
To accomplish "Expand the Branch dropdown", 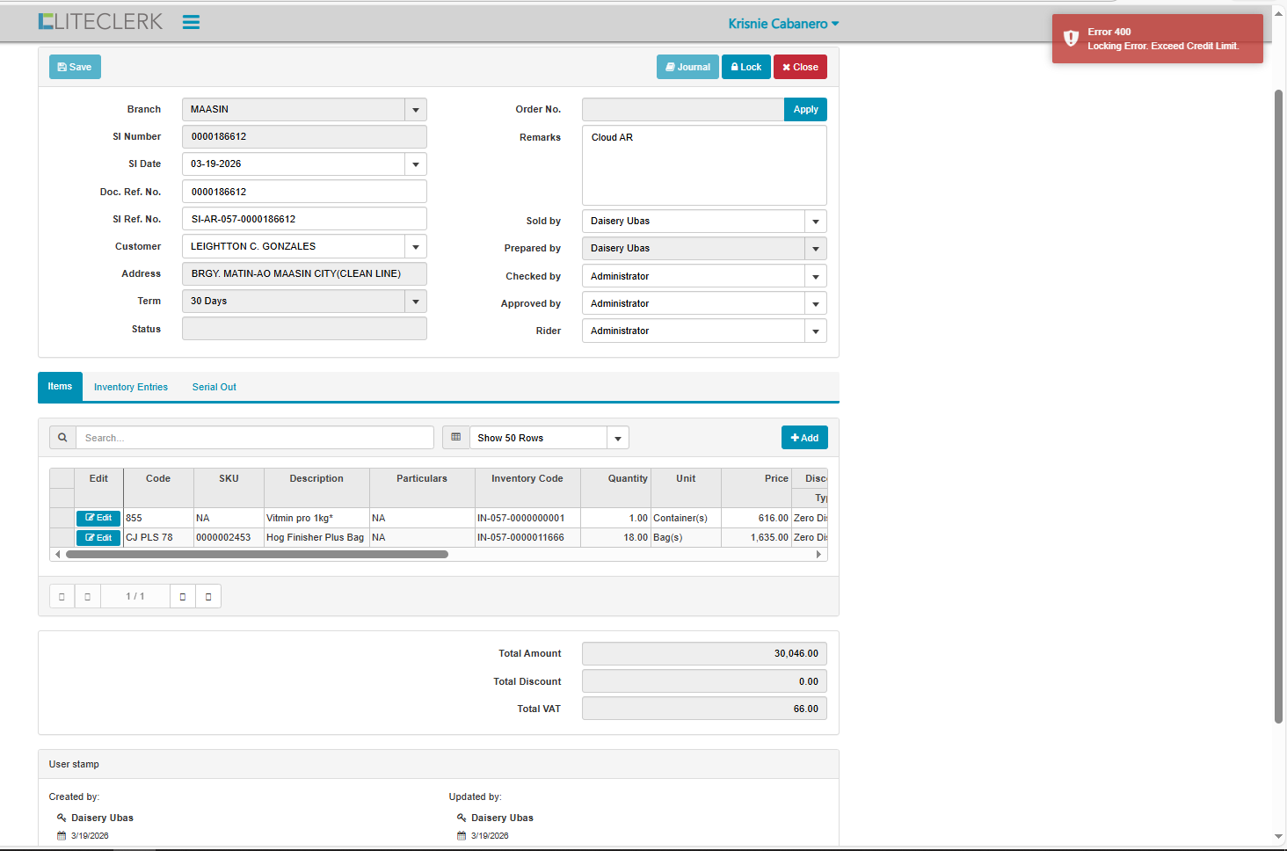I will tap(416, 110).
